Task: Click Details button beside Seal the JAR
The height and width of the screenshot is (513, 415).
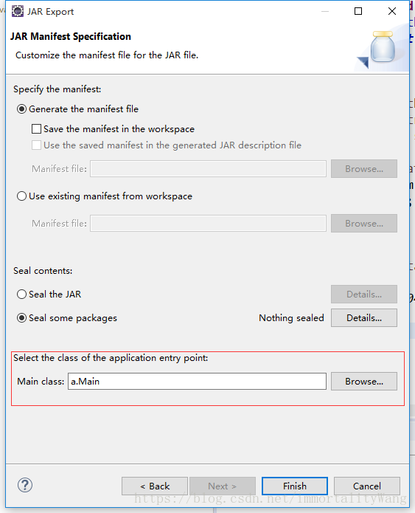Action: click(364, 294)
